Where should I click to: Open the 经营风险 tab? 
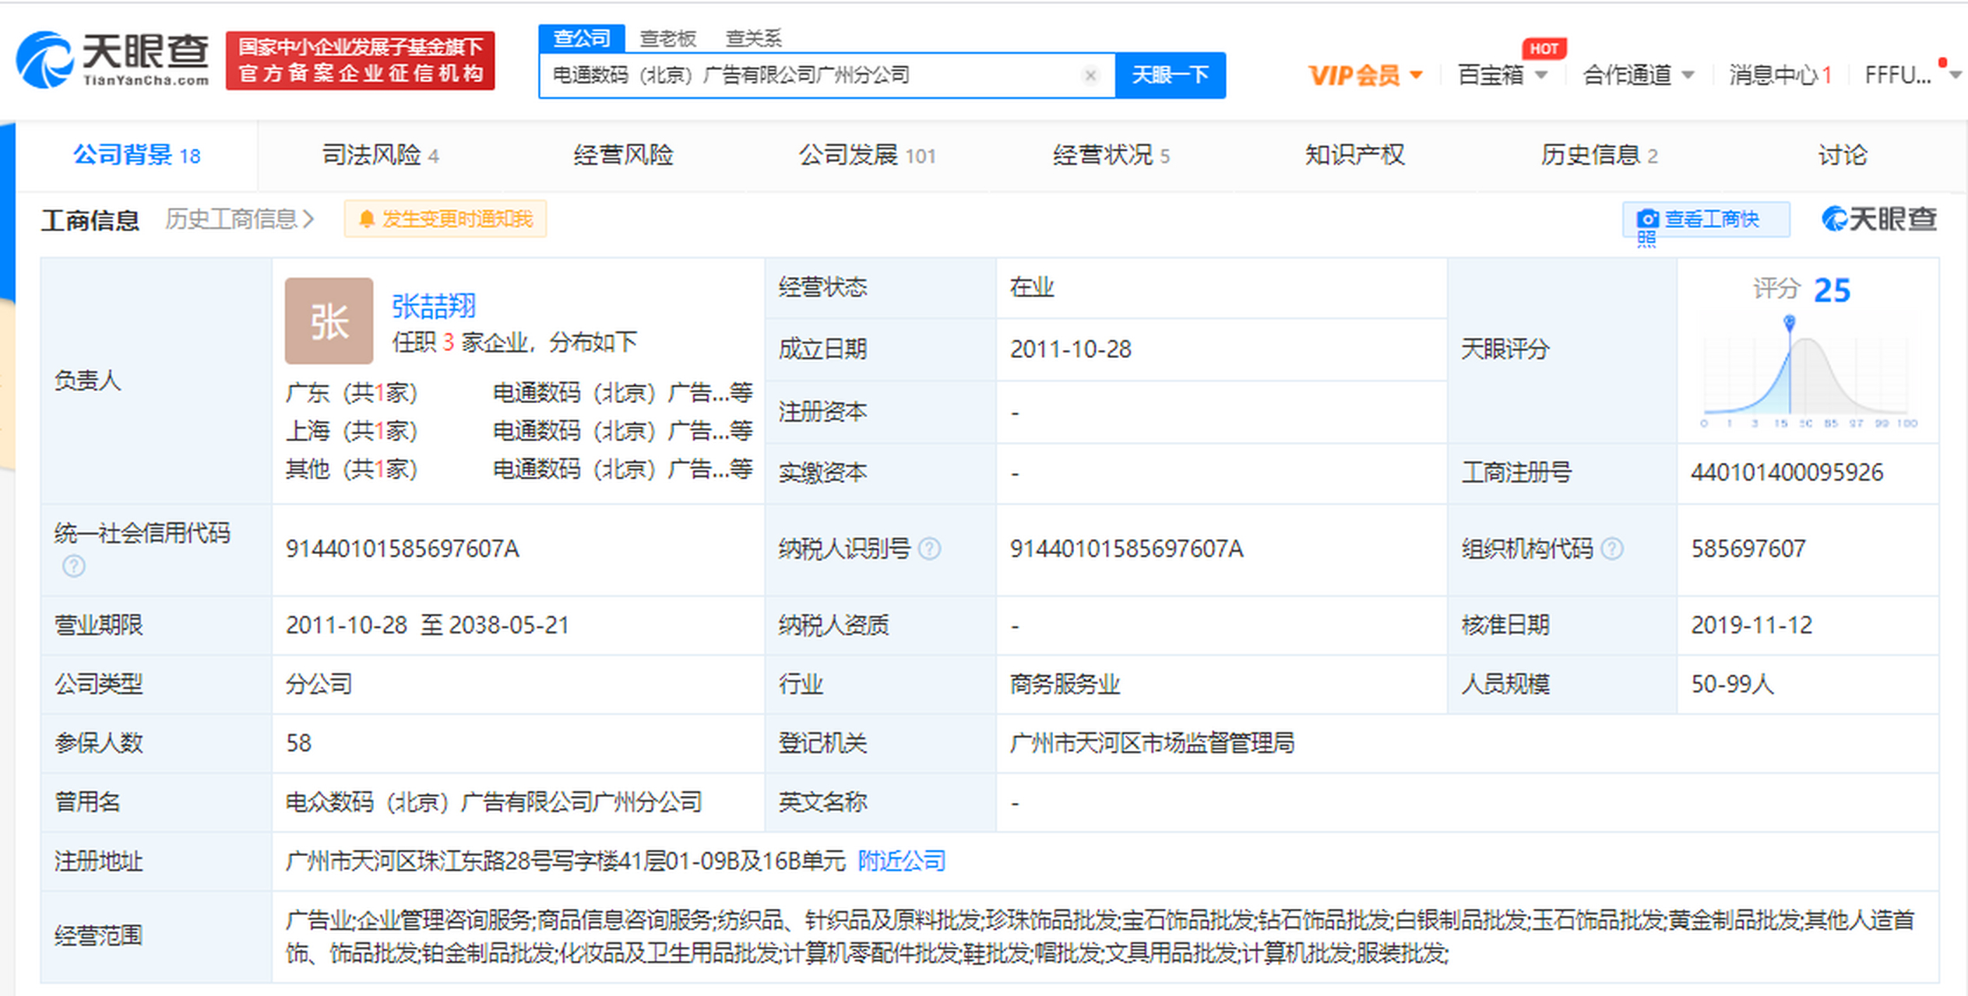623,155
